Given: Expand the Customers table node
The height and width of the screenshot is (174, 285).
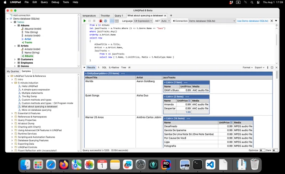Looking at the screenshot, I should point(15,60).
